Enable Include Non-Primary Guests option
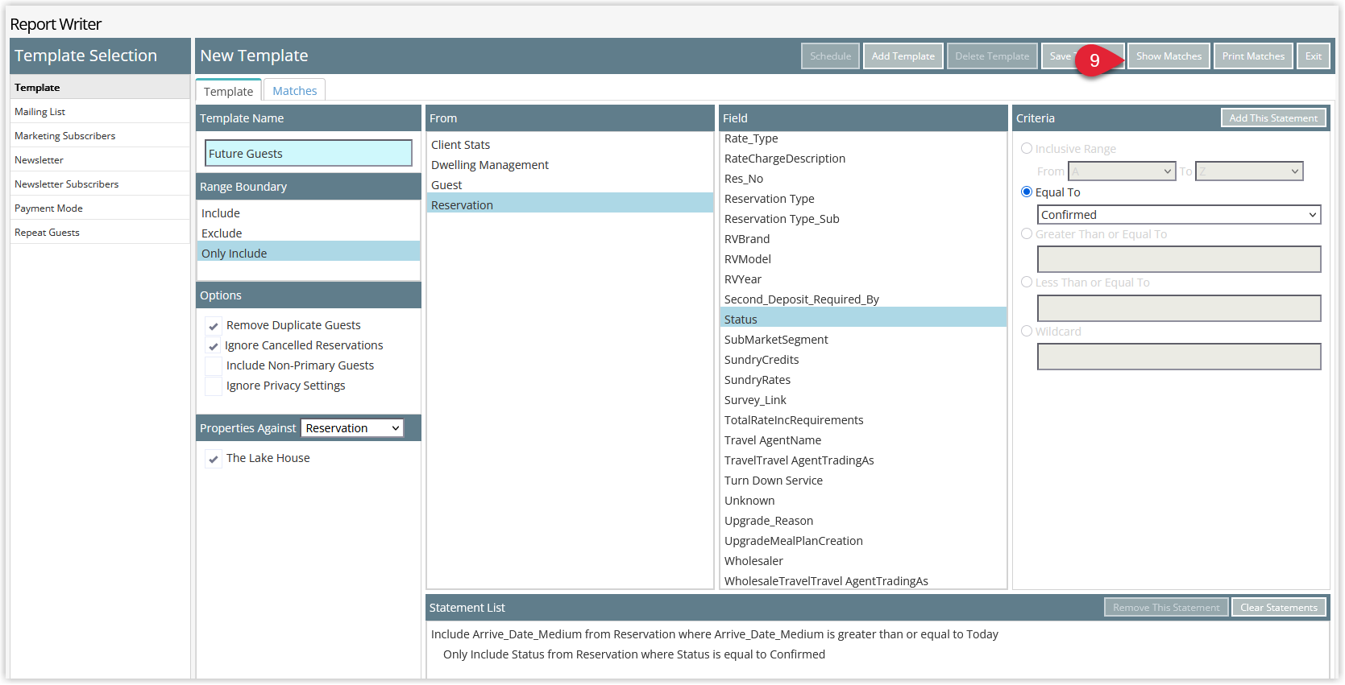This screenshot has height=685, width=1345. point(214,366)
